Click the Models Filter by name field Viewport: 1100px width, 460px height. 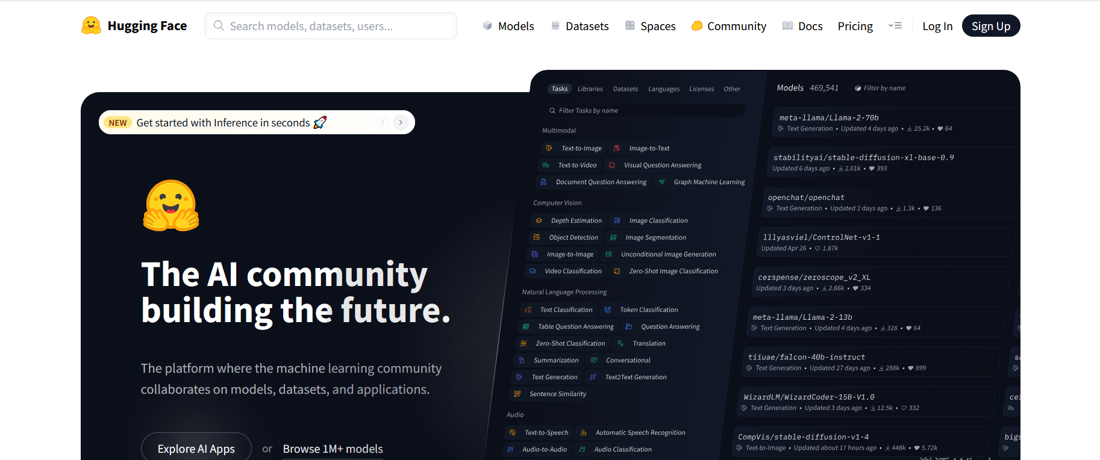click(931, 89)
